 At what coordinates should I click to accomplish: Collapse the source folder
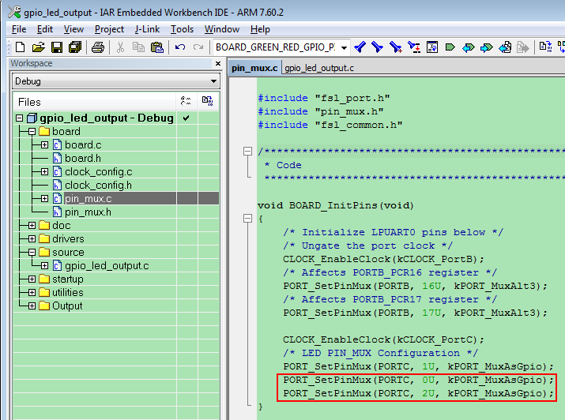[x=32, y=252]
